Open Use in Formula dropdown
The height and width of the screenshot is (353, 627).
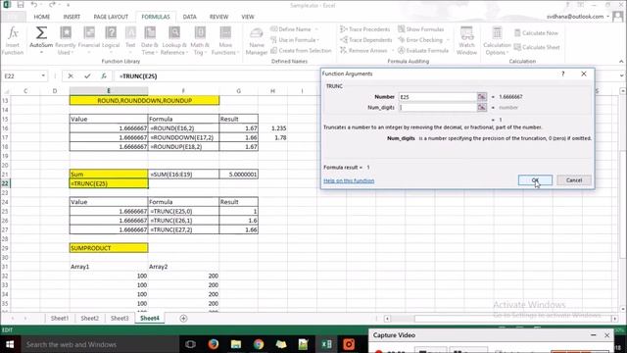pyautogui.click(x=295, y=40)
